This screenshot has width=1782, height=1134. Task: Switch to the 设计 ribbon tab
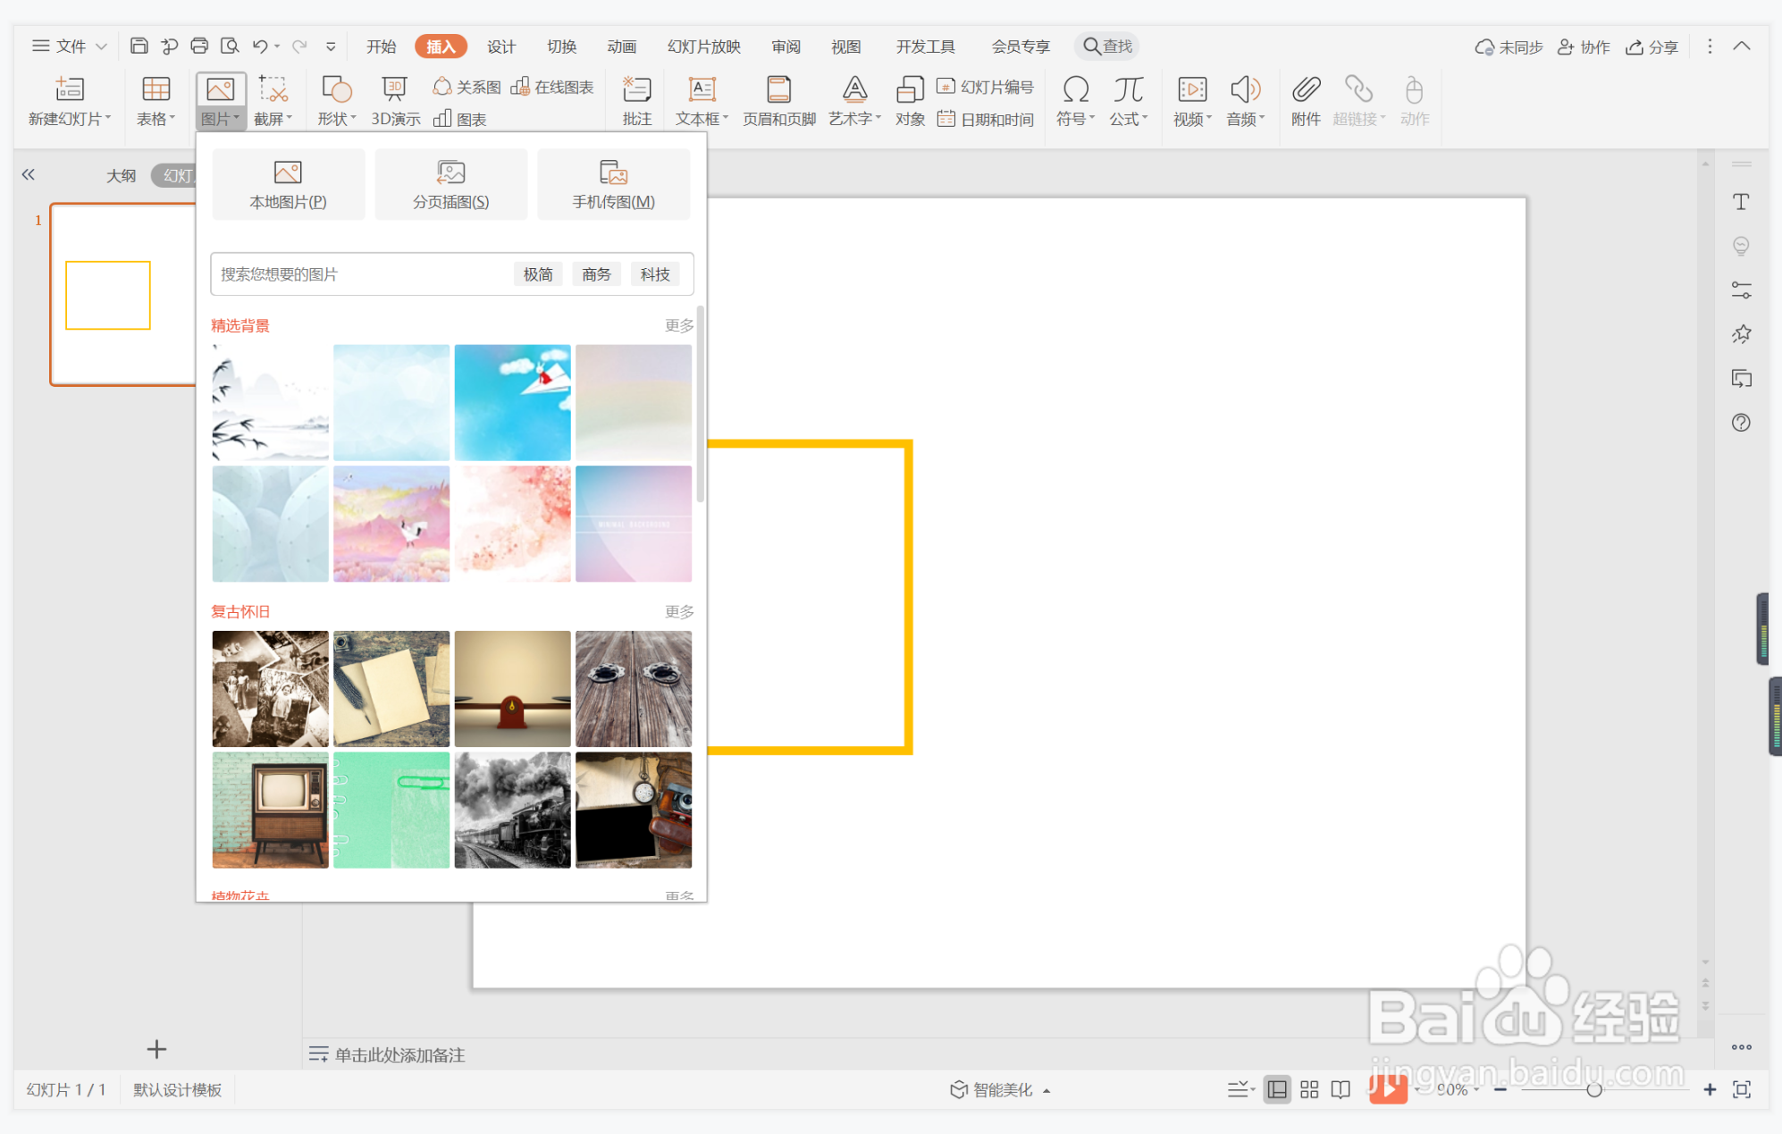pyautogui.click(x=500, y=46)
